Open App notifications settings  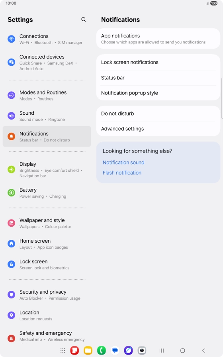pyautogui.click(x=158, y=39)
